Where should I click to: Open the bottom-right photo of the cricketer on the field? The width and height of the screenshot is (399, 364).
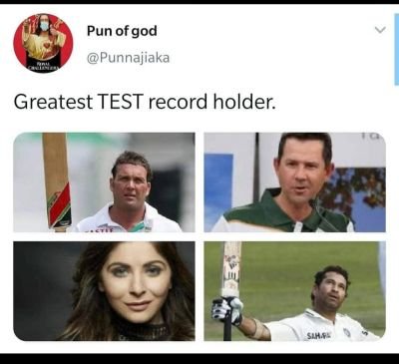point(295,291)
